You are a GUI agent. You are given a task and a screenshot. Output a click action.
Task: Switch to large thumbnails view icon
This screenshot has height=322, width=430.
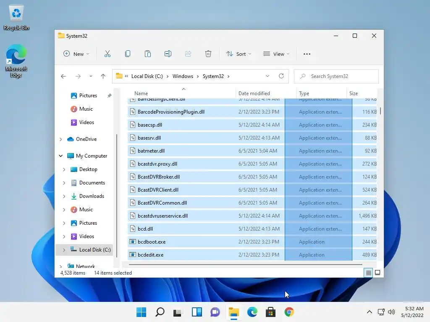pos(378,273)
